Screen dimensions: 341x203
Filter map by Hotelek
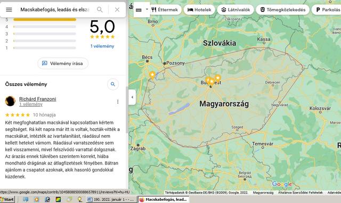pyautogui.click(x=199, y=10)
